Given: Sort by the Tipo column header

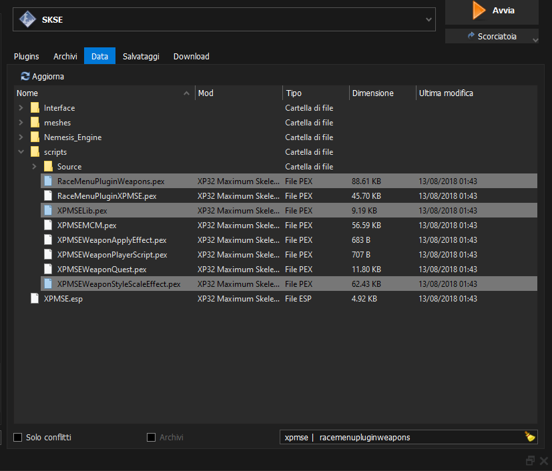Looking at the screenshot, I should (x=316, y=93).
